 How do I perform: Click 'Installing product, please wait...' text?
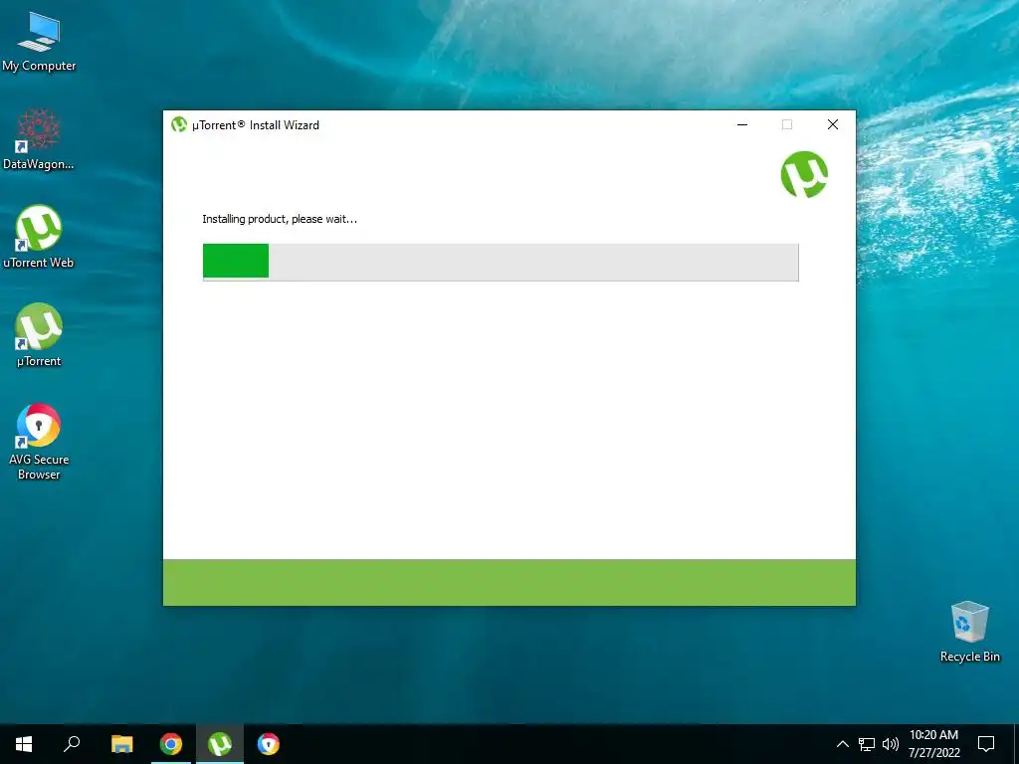point(280,219)
